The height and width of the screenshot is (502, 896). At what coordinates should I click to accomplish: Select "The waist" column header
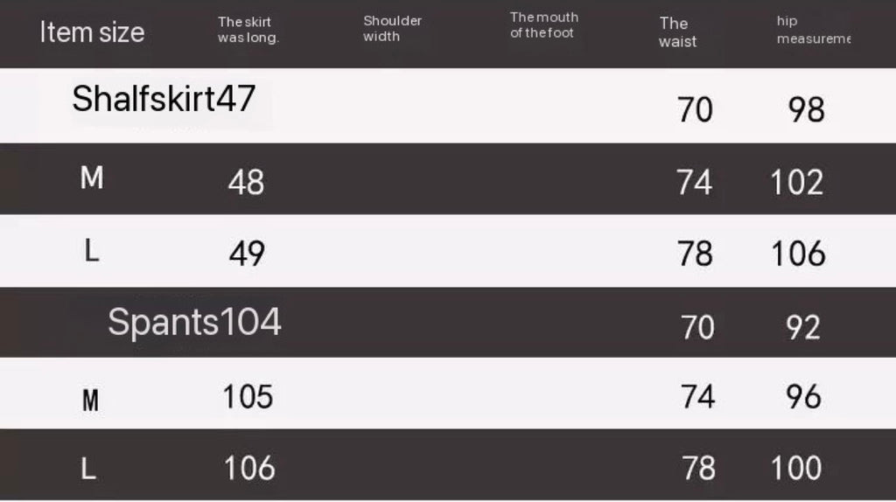[x=676, y=31]
